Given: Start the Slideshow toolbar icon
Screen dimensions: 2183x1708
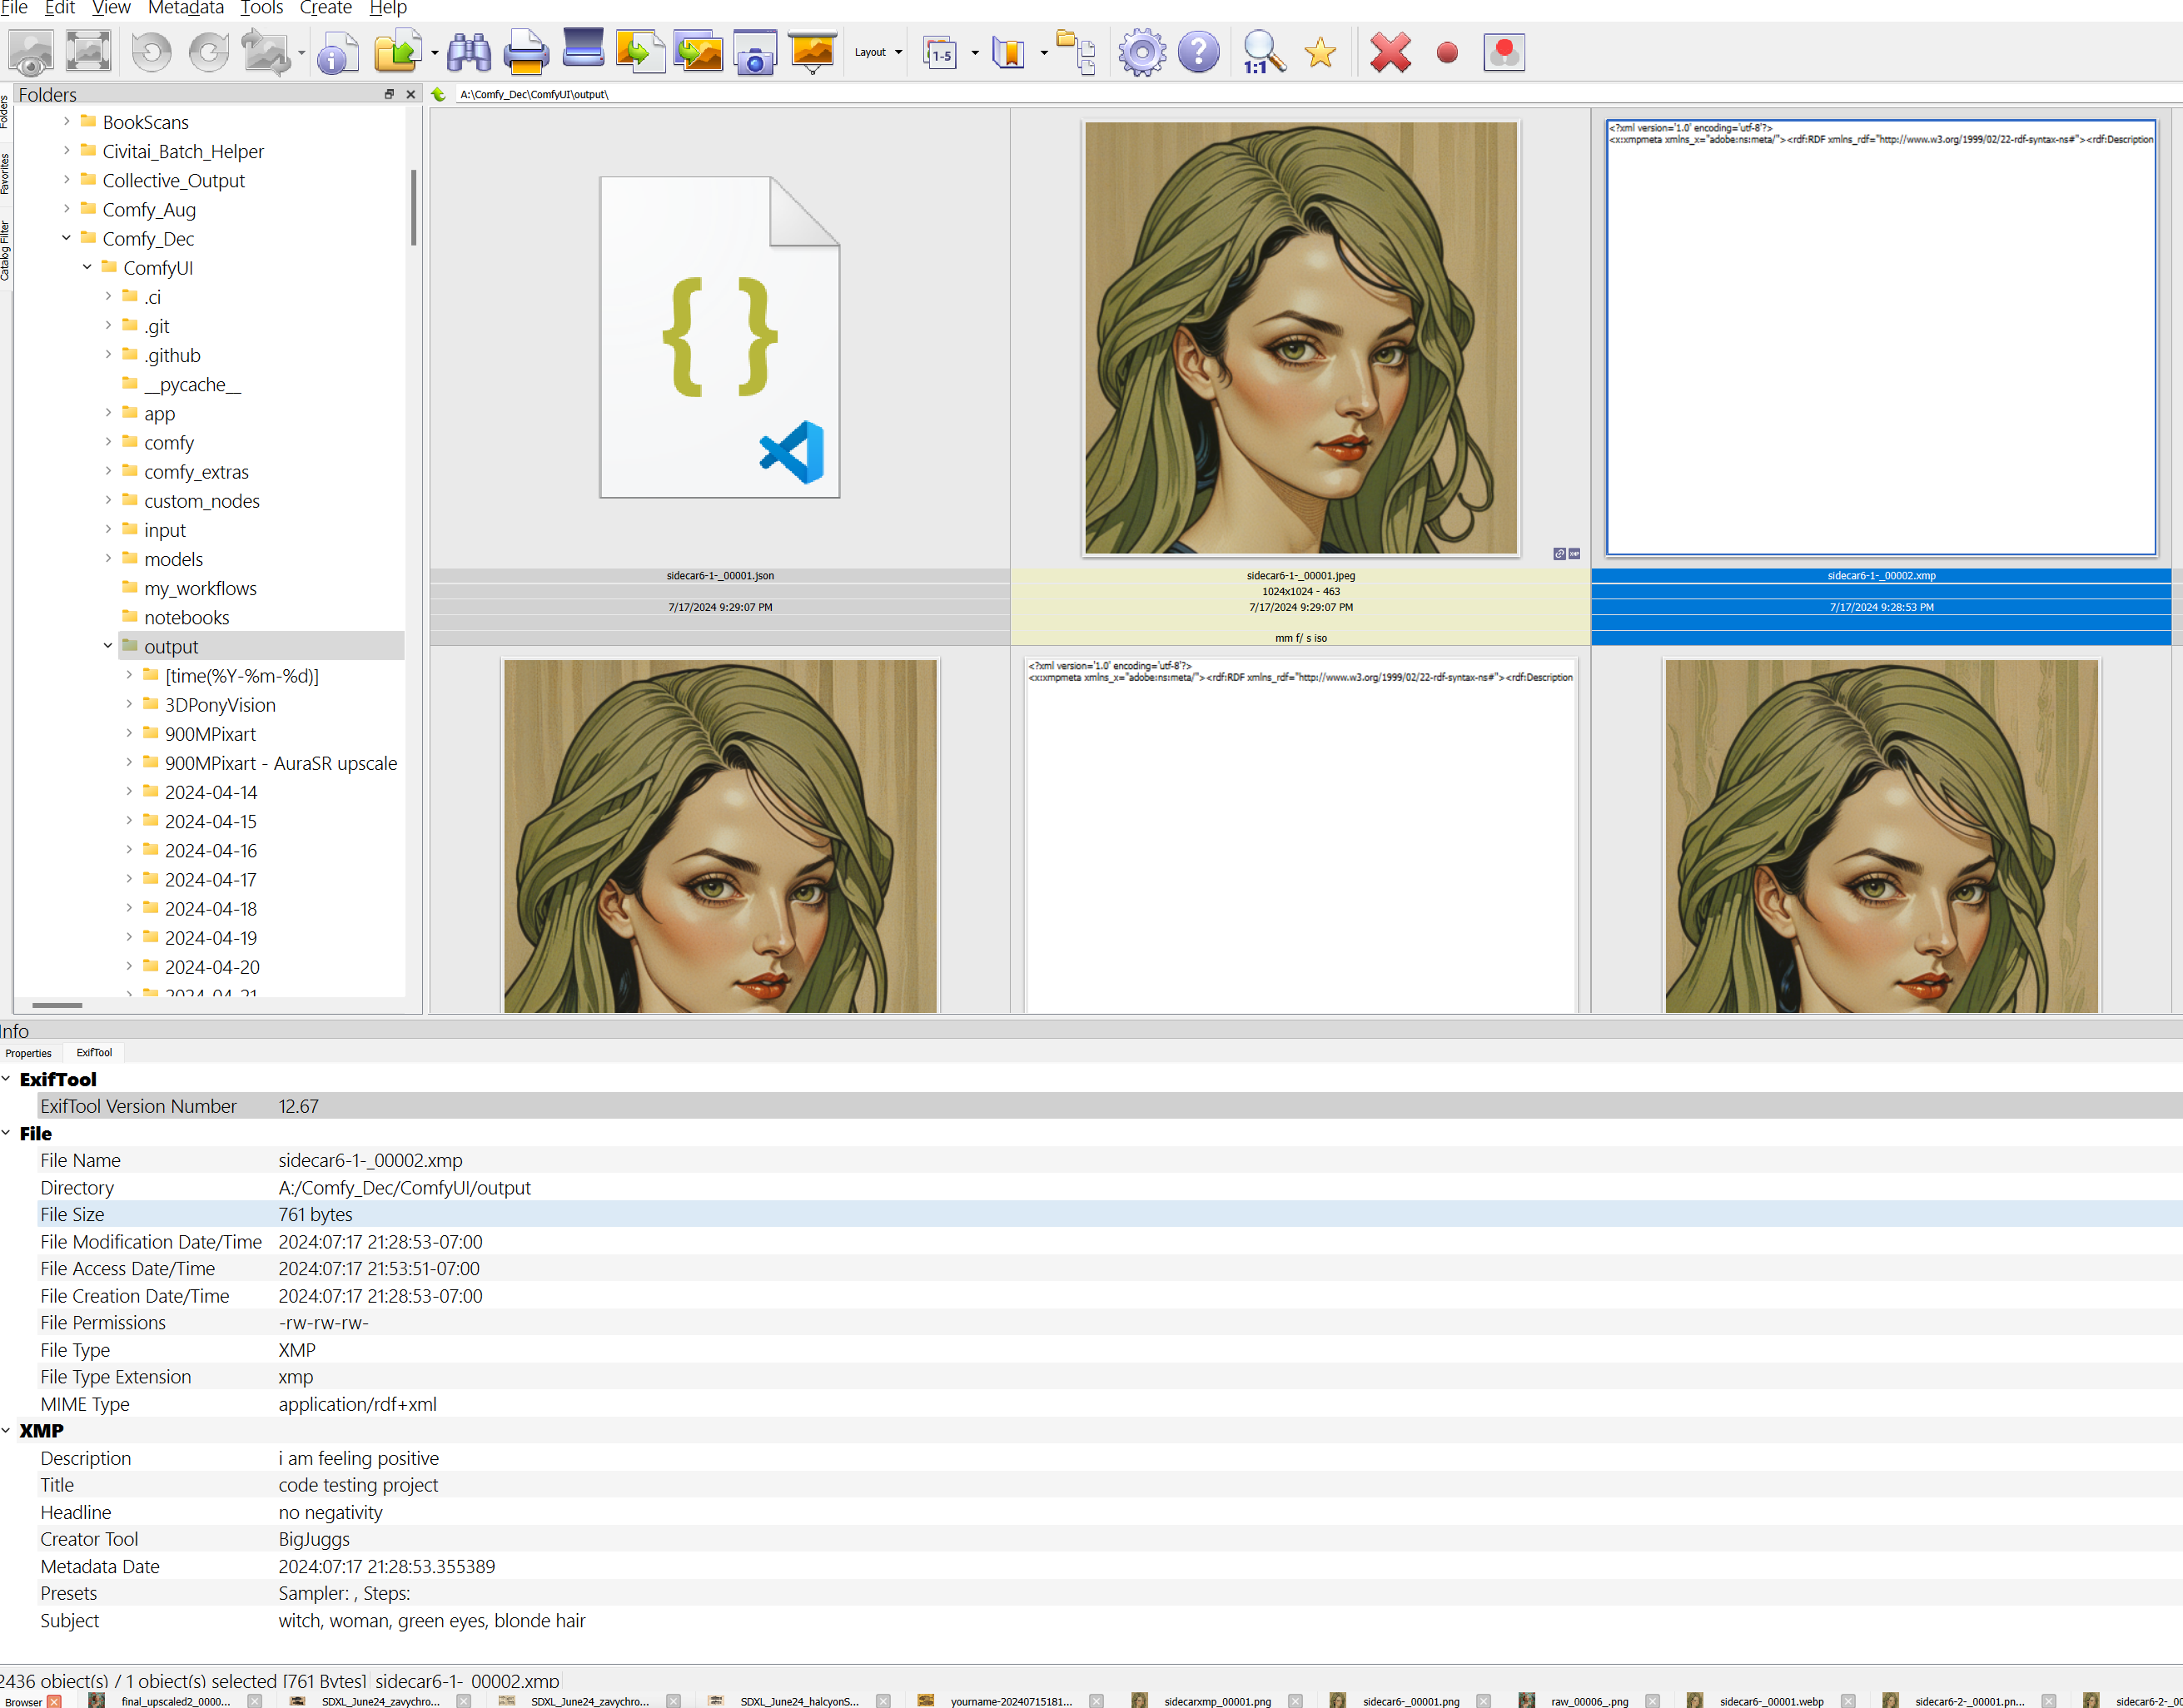Looking at the screenshot, I should pos(812,52).
